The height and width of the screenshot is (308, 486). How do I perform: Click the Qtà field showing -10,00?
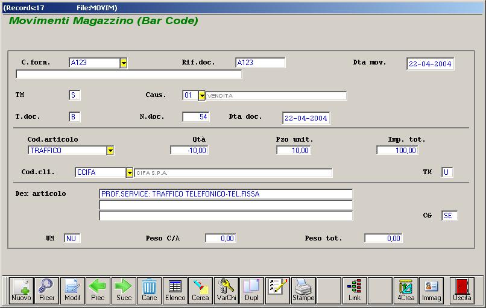coord(189,150)
